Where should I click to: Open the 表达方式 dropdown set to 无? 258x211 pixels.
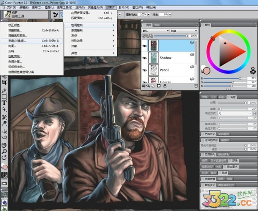coord(235,113)
